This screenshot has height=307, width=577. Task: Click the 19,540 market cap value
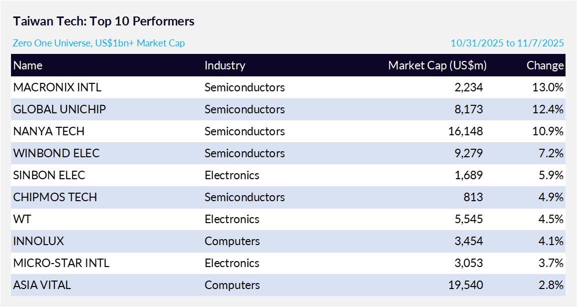click(465, 285)
